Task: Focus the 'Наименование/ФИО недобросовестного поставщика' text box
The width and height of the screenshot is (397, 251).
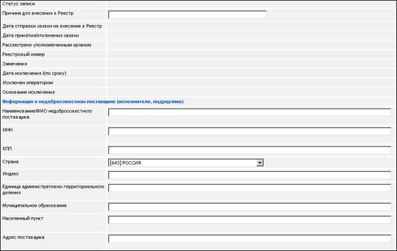Action: 249,113
